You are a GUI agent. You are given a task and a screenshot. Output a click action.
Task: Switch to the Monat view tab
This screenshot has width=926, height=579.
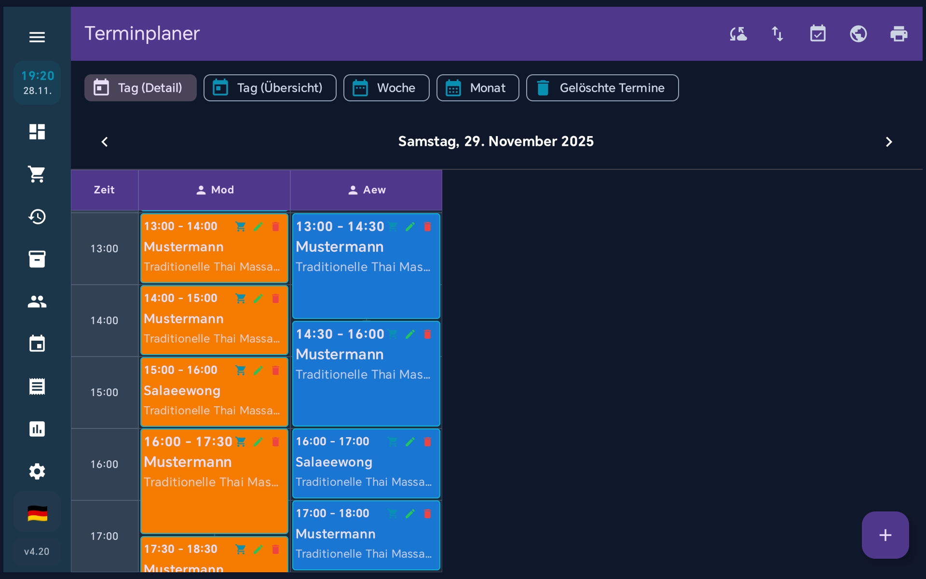coord(477,88)
